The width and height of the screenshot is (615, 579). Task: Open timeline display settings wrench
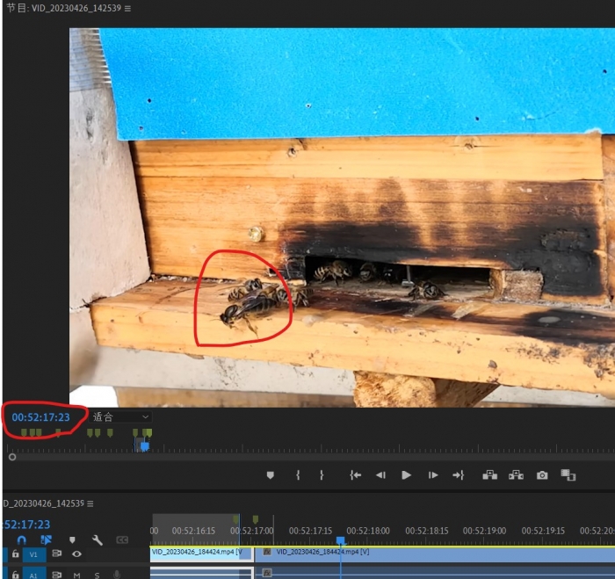pos(98,540)
